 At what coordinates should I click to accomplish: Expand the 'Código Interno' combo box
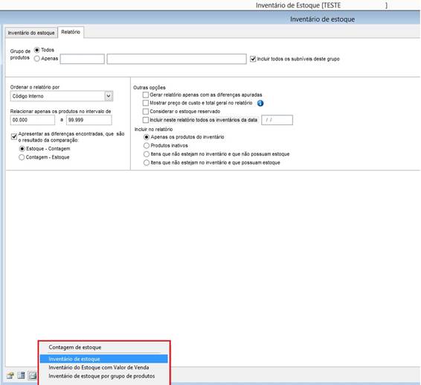(62, 96)
